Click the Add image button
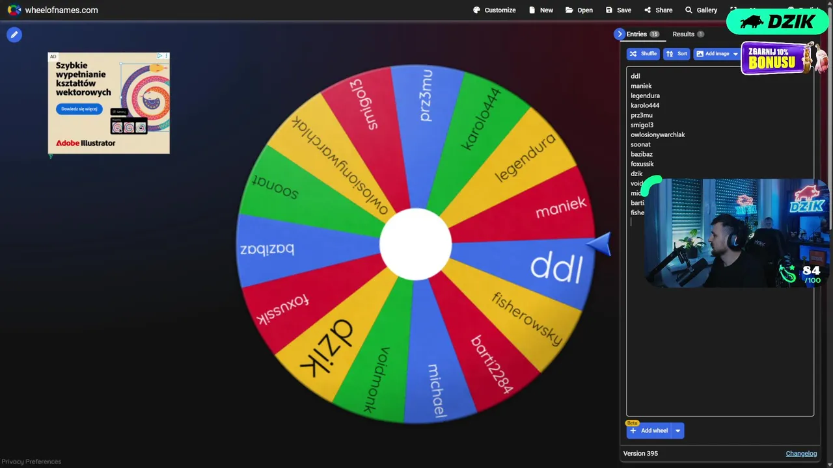 tap(713, 54)
